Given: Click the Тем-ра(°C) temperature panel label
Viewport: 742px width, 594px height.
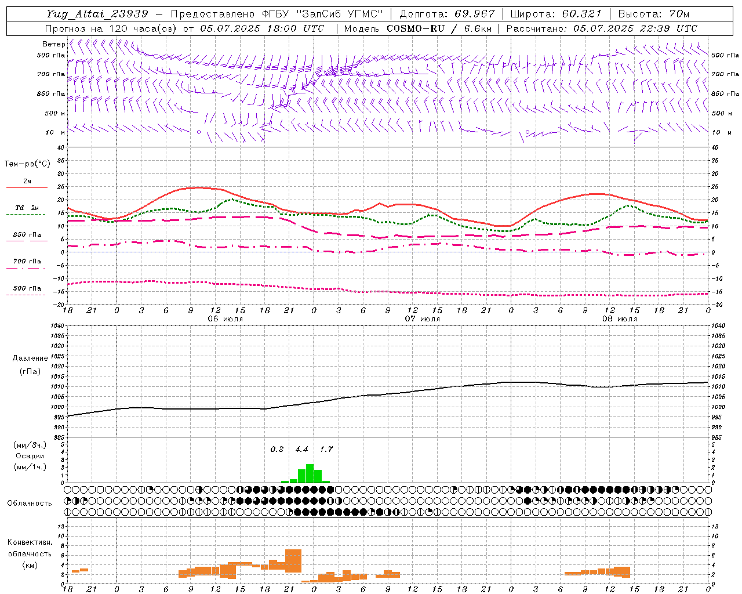Looking at the screenshot, I should (27, 164).
